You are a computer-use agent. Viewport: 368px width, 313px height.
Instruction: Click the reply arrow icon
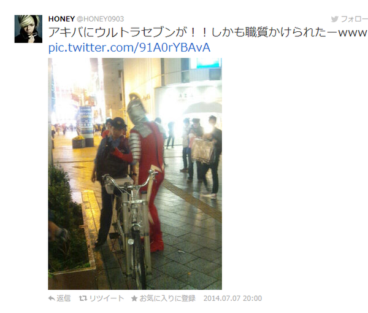[52, 298]
